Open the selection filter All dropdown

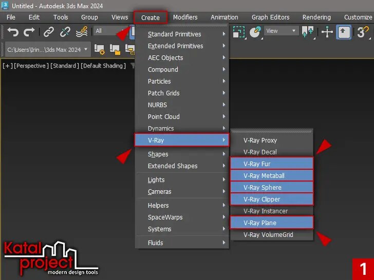[x=111, y=31]
